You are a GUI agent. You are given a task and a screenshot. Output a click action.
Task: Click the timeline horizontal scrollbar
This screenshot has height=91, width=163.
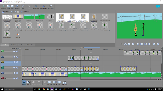(69, 79)
